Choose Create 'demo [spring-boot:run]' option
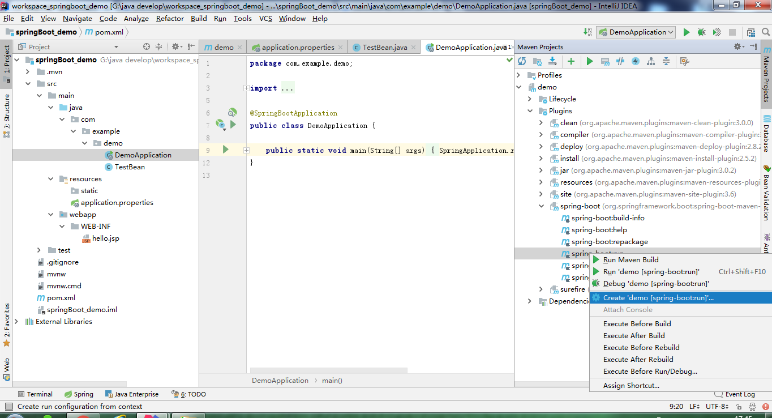The width and height of the screenshot is (772, 418). pos(681,297)
